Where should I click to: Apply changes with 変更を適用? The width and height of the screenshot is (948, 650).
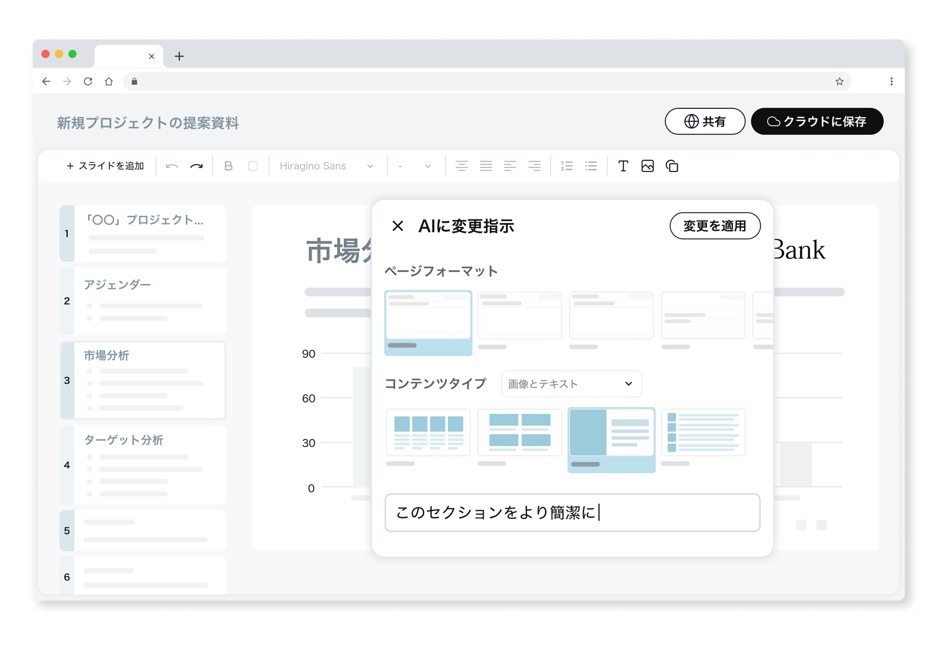click(715, 226)
